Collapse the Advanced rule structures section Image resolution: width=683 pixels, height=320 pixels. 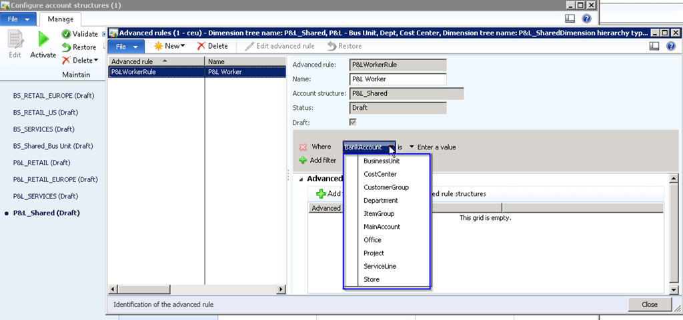coord(301,179)
